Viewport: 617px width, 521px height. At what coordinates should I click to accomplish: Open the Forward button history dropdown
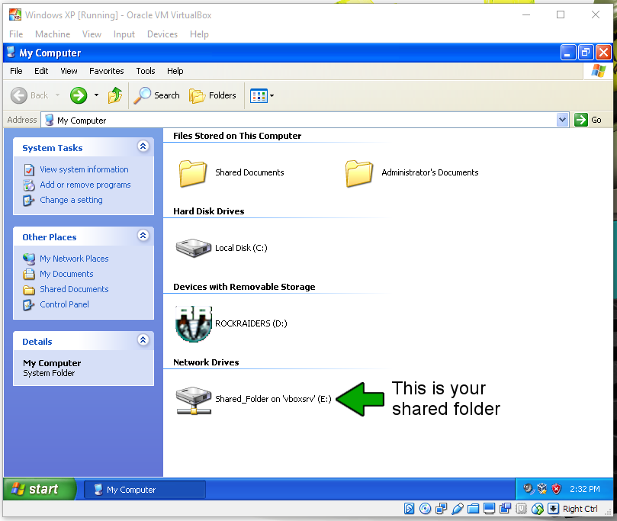pyautogui.click(x=96, y=95)
